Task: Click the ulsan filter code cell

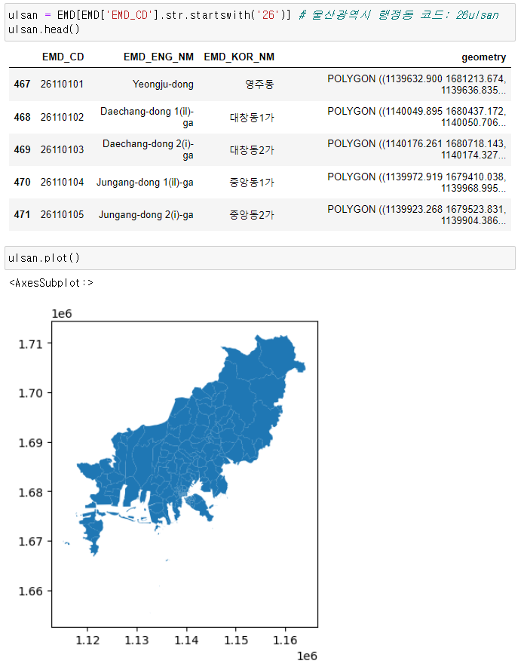Action: (260, 22)
